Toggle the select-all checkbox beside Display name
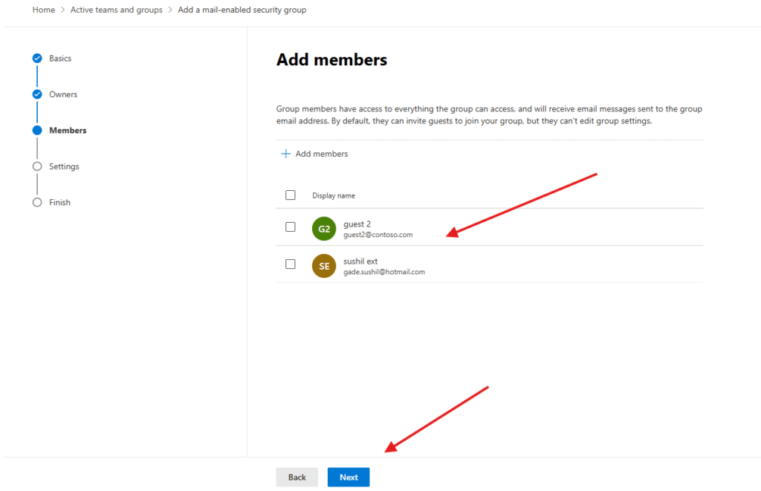The width and height of the screenshot is (761, 491). (x=291, y=195)
